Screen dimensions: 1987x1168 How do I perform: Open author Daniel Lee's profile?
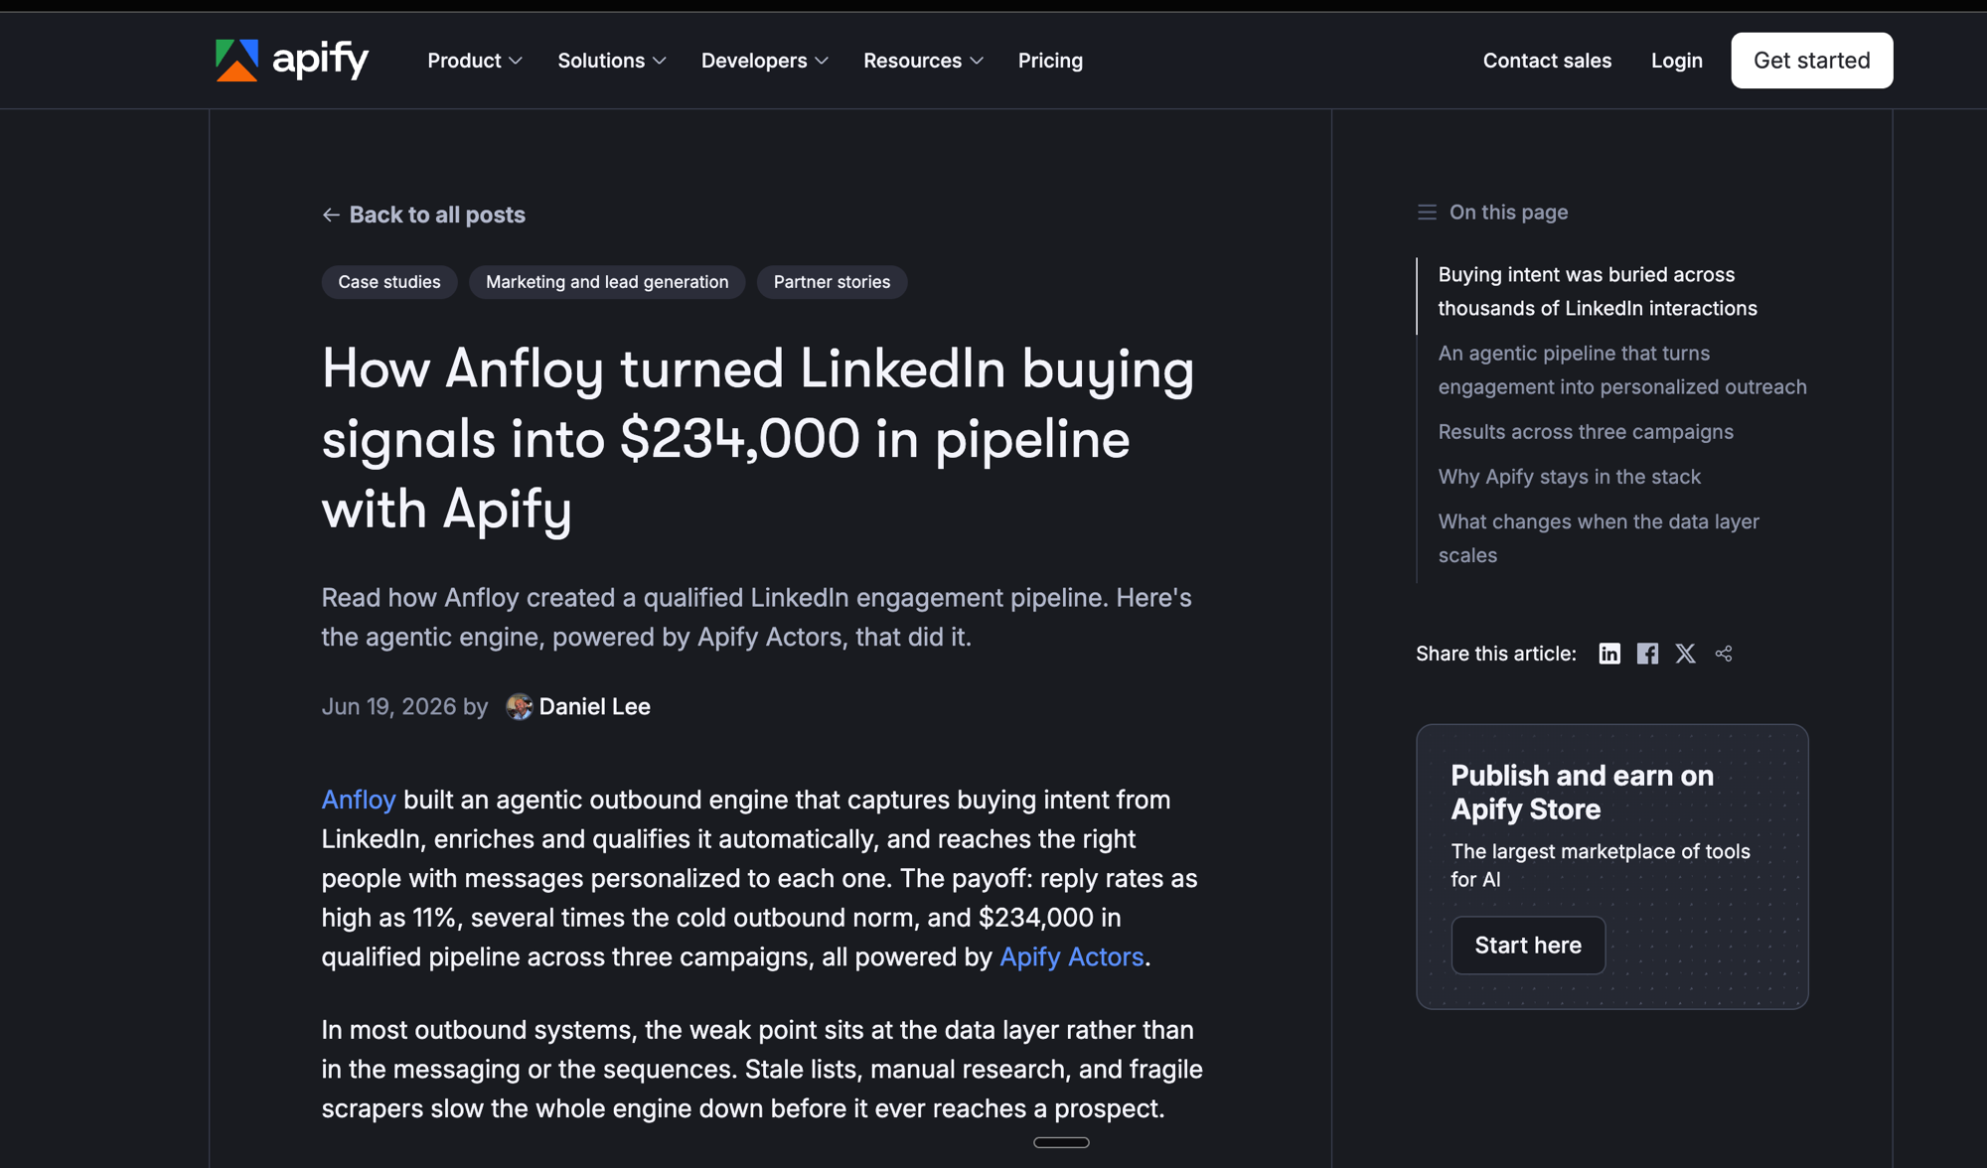[x=594, y=706]
